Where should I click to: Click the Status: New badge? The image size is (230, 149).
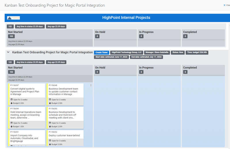pos(178,52)
